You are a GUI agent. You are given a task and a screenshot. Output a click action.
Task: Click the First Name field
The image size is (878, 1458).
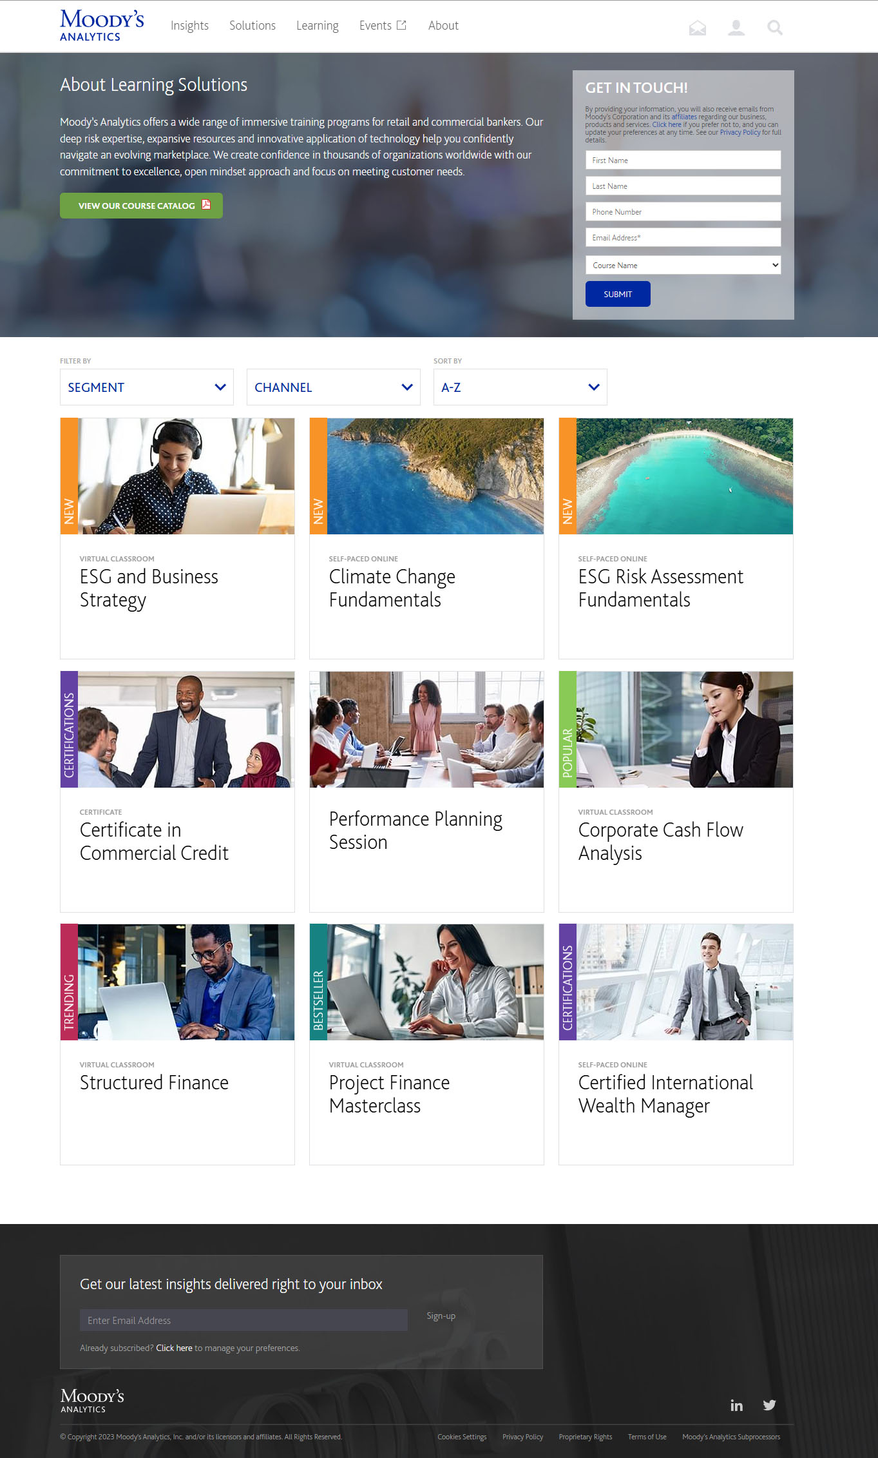pyautogui.click(x=683, y=160)
